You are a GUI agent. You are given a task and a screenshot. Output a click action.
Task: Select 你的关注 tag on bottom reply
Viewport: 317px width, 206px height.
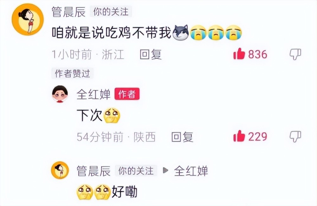(136, 170)
